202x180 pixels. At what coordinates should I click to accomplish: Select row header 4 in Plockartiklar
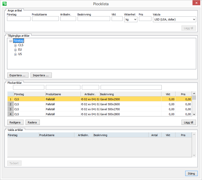11,114
